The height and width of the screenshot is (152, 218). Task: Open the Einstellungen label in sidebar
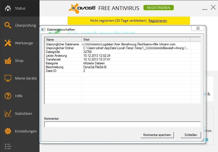26,131
